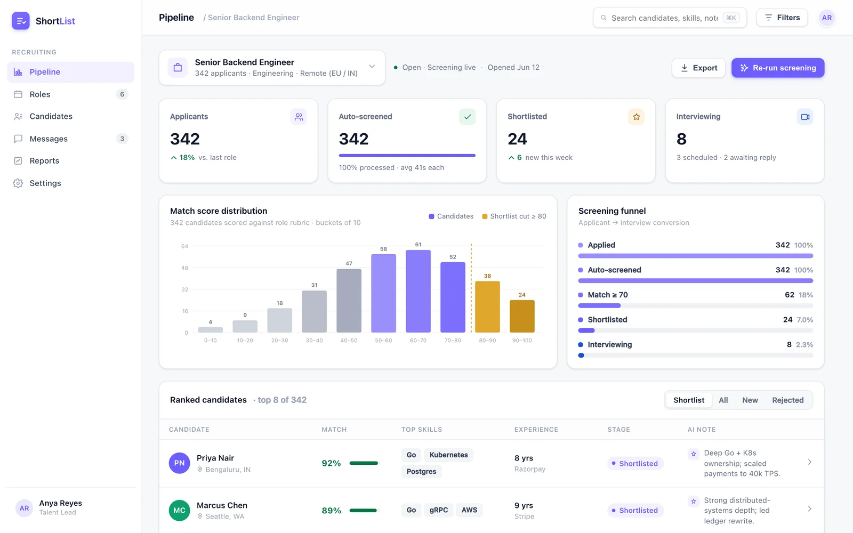Viewport: 853px width, 533px height.
Task: Expand Priya Nair's row chevron
Action: coord(809,462)
